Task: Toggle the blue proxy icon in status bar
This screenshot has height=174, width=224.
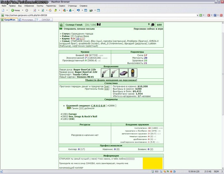Action: pos(161,171)
